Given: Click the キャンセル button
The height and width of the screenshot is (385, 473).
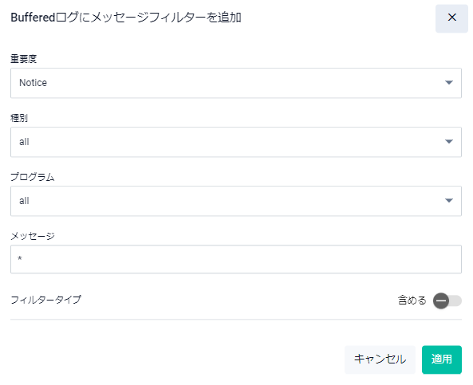Looking at the screenshot, I should tap(380, 359).
